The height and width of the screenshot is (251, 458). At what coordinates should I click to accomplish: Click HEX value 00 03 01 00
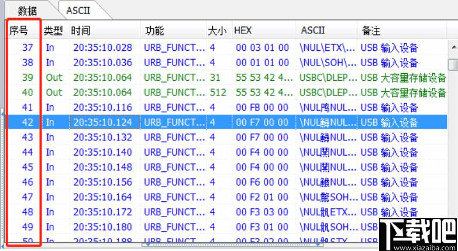pos(262,47)
